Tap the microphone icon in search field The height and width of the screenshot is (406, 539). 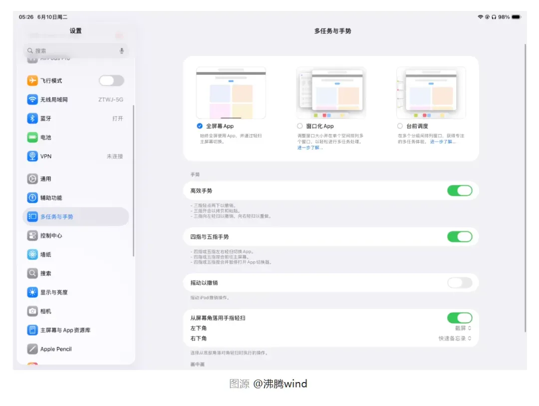pos(122,51)
